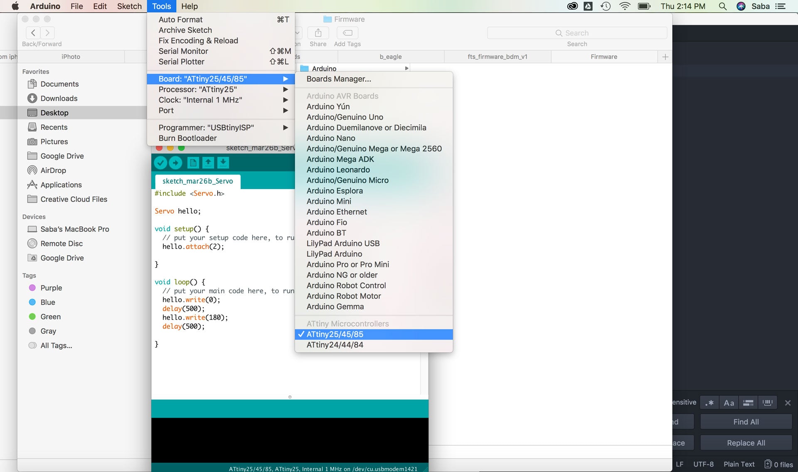Open Spotlight search magnifier in menu bar

coord(723,6)
